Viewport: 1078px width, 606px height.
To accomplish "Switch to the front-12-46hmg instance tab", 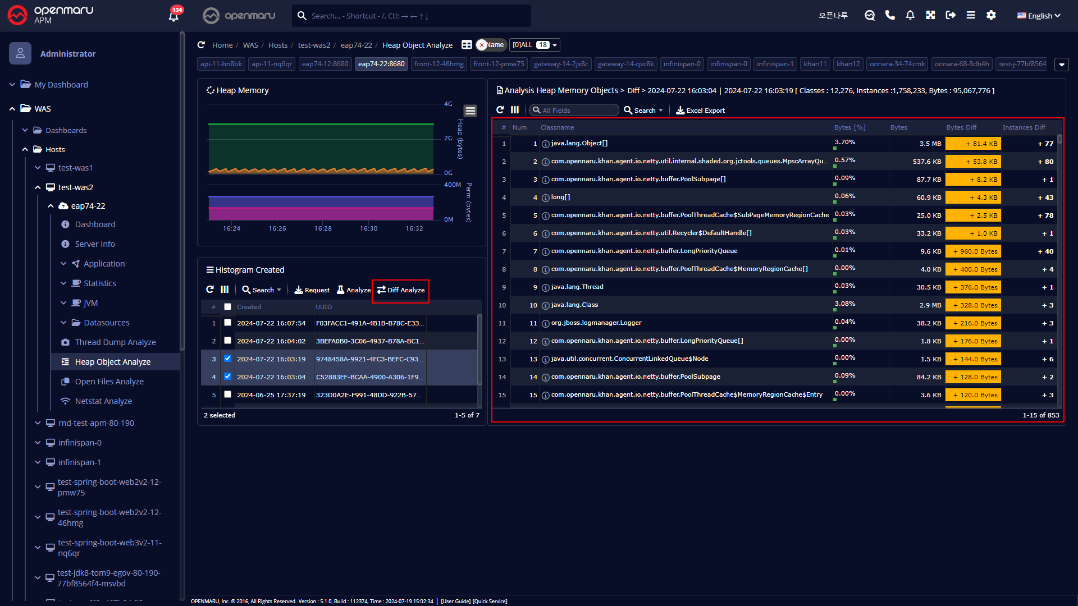I will (438, 64).
